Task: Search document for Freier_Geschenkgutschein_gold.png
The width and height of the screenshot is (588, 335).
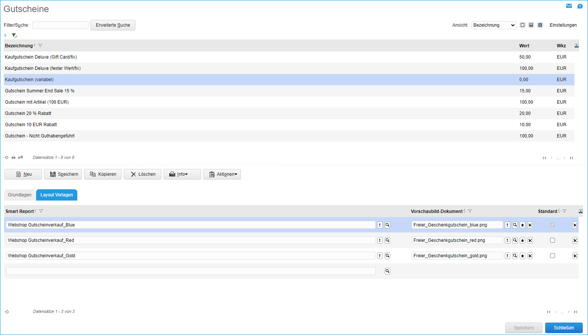Action: click(515, 256)
